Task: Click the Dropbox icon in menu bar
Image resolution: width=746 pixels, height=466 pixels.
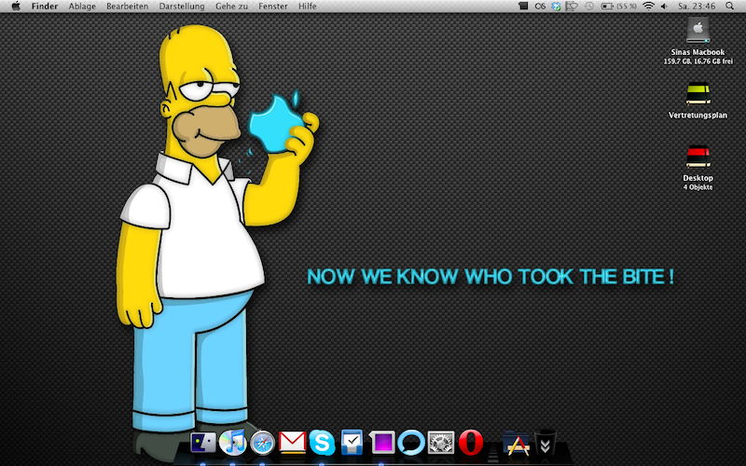Action: pos(556,7)
